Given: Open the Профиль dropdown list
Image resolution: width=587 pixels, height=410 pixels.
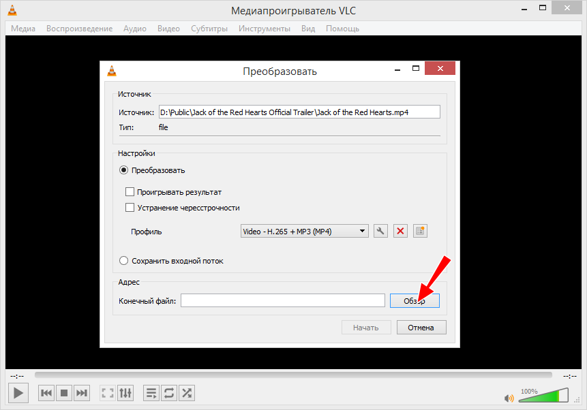Looking at the screenshot, I should [304, 231].
